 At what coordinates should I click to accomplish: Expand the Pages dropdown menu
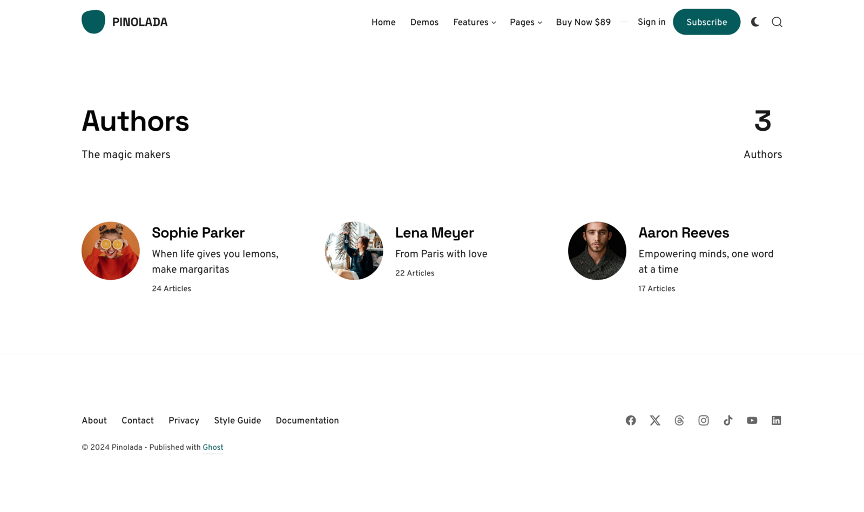pos(525,23)
